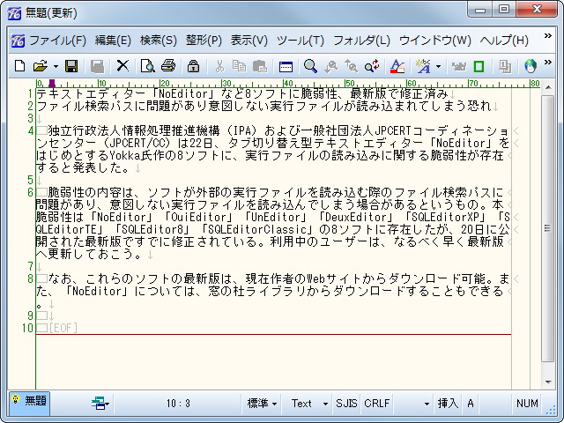Open the ヘルプ(H) menu
The width and height of the screenshot is (564, 423).
[504, 41]
